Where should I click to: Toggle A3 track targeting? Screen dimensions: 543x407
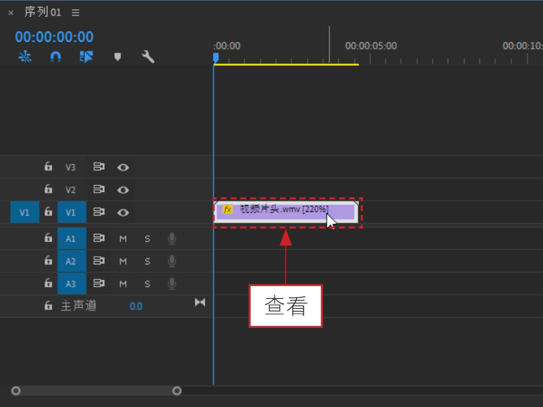point(72,284)
